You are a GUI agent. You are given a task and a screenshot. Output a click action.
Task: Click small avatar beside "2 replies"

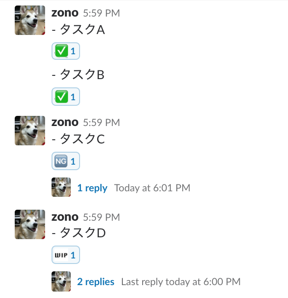pyautogui.click(x=61, y=281)
